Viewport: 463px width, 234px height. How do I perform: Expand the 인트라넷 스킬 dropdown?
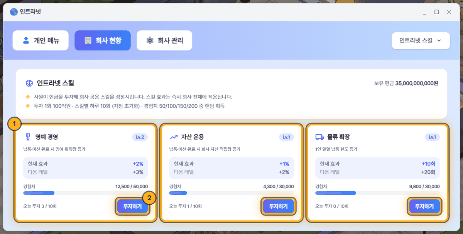[421, 40]
